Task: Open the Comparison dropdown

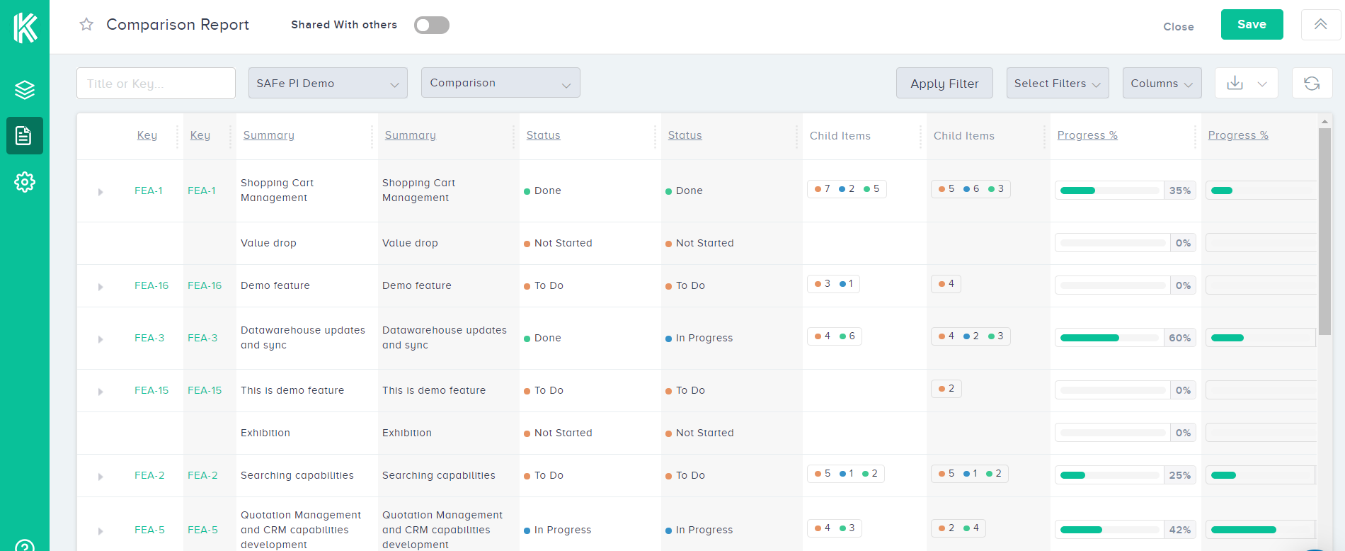Action: pyautogui.click(x=500, y=83)
